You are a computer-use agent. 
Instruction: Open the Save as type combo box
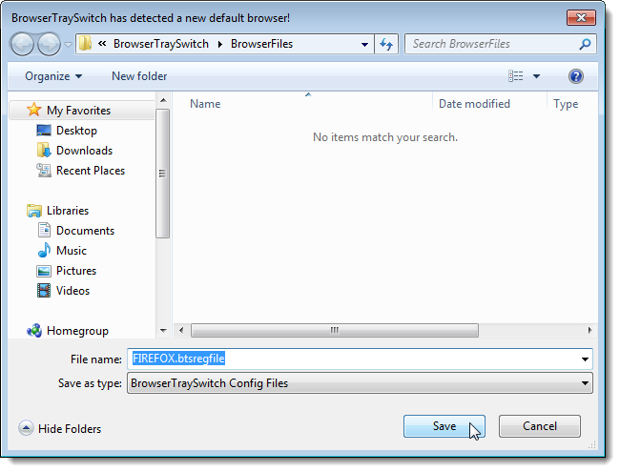(x=360, y=383)
